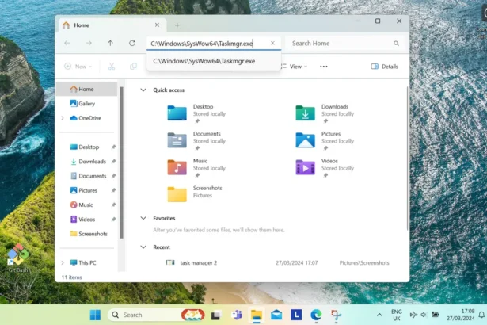Open Pictures in the sidebar
This screenshot has width=487, height=325.
tap(84, 190)
